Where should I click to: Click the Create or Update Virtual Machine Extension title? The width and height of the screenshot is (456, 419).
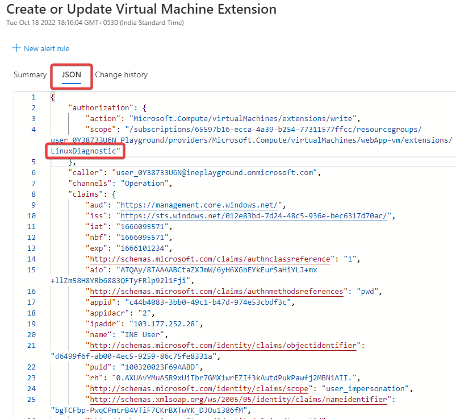pos(141,10)
